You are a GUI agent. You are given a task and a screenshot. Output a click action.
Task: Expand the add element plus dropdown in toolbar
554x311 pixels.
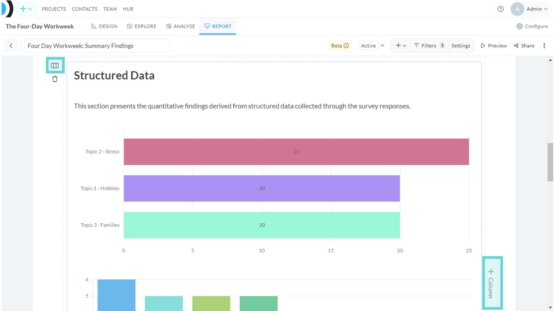click(401, 45)
